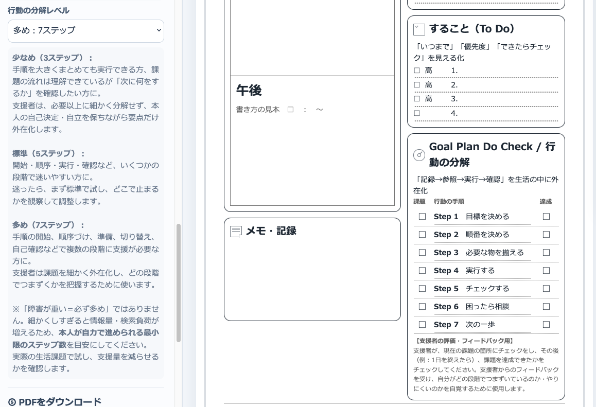
Task: Click the 行動の分解レベル label
Action: click(x=39, y=11)
